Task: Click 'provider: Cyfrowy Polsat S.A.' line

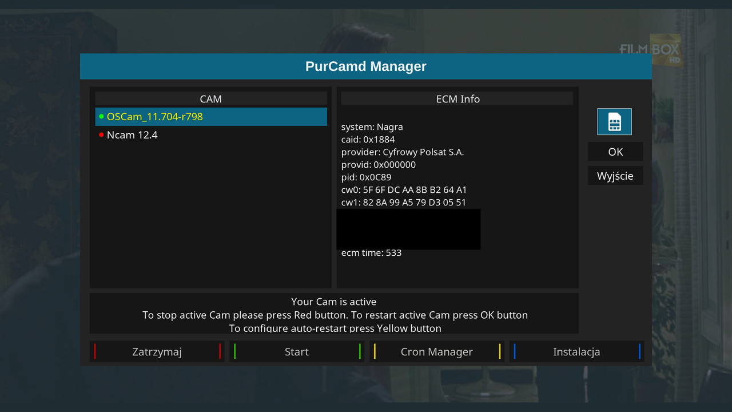Action: coord(403,152)
